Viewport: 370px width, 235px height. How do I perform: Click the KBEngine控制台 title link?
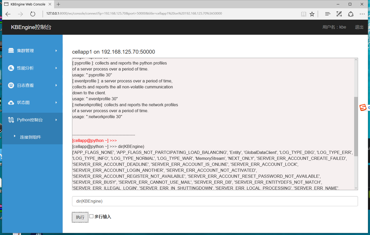(x=31, y=27)
